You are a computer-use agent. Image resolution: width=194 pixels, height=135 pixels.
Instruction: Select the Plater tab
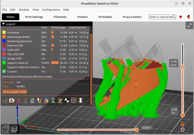[x=11, y=17]
